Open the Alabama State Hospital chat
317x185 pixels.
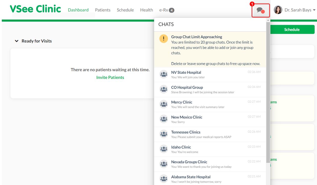coord(210,179)
